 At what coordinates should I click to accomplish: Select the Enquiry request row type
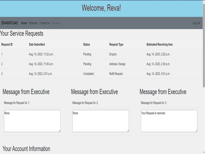[113, 54]
